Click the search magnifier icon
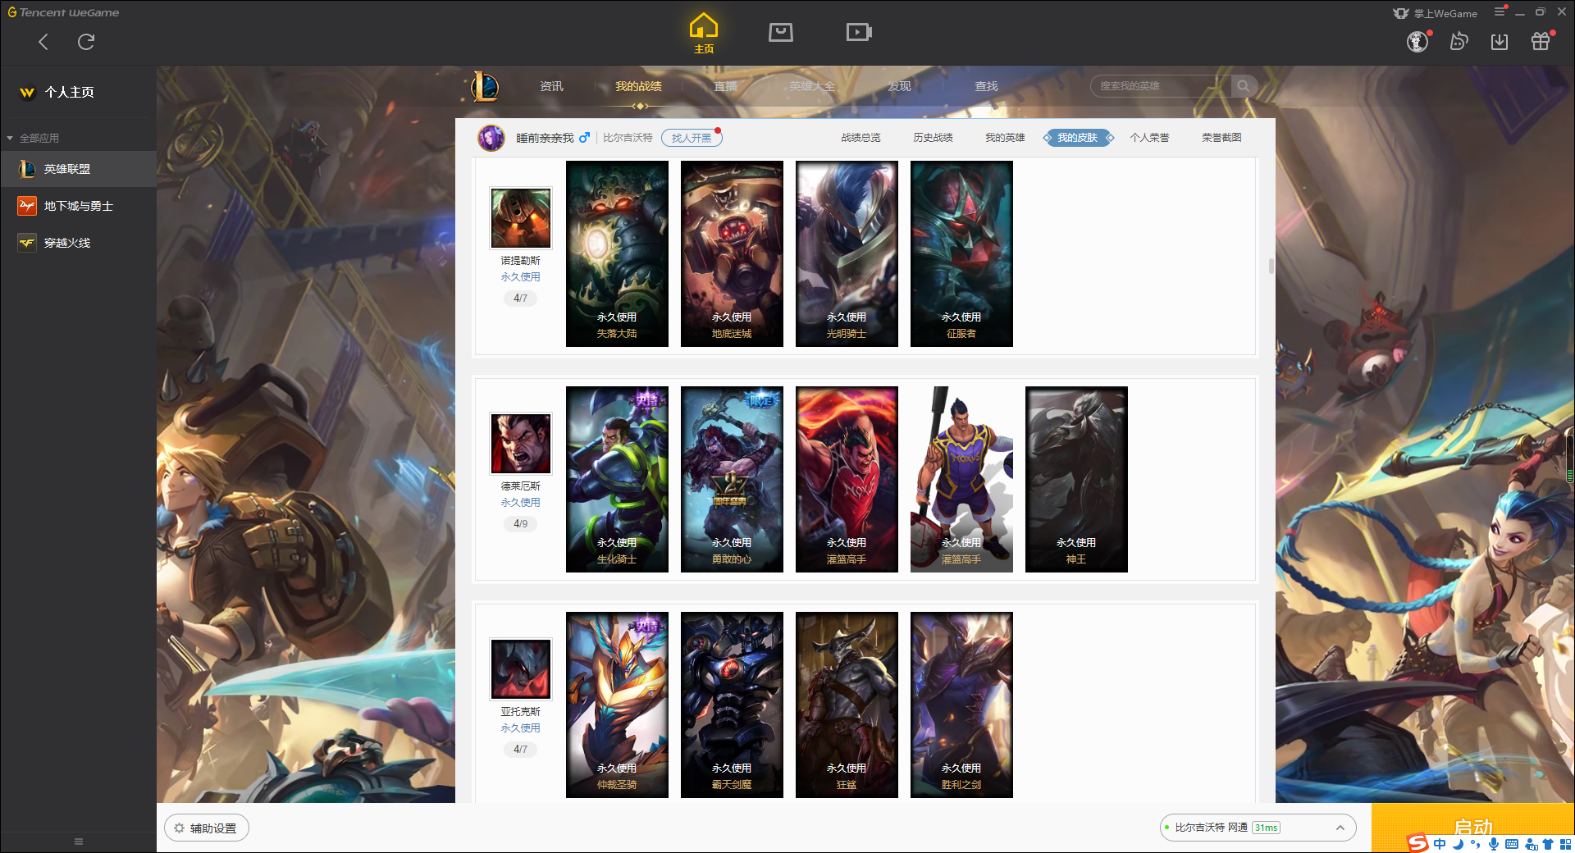Image resolution: width=1575 pixels, height=853 pixels. 1244,86
